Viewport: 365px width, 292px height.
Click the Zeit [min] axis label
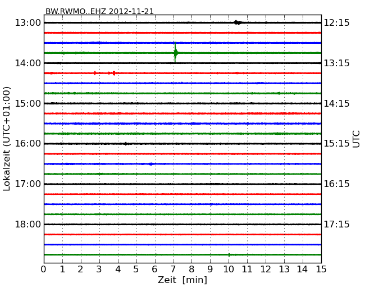tap(182, 280)
